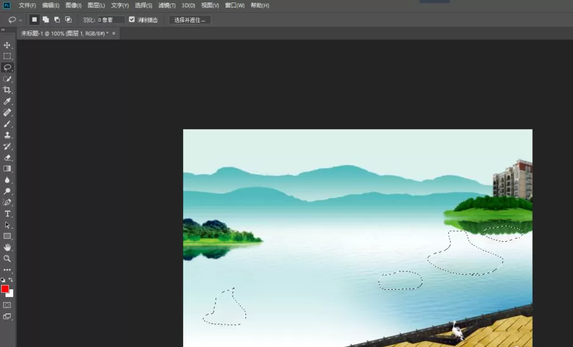Select the Eyedropper tool
This screenshot has width=573, height=347.
click(7, 101)
